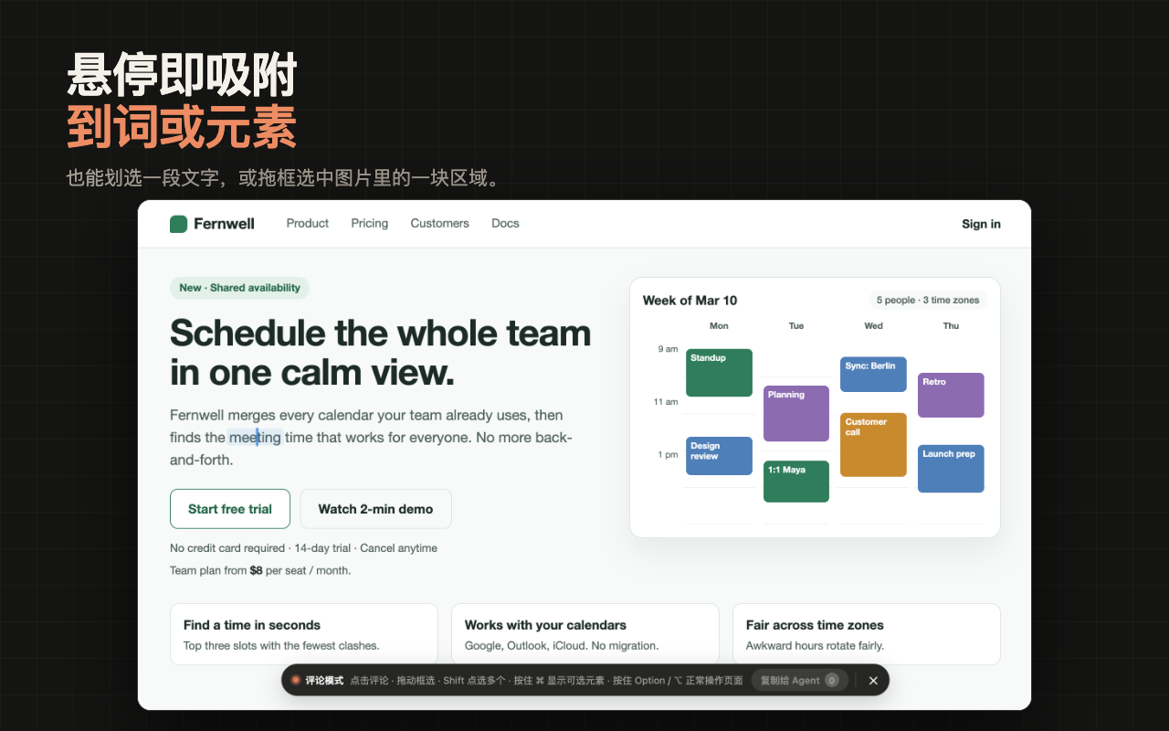The image size is (1169, 731).
Task: Click the Works with your calendars card
Action: (584, 634)
